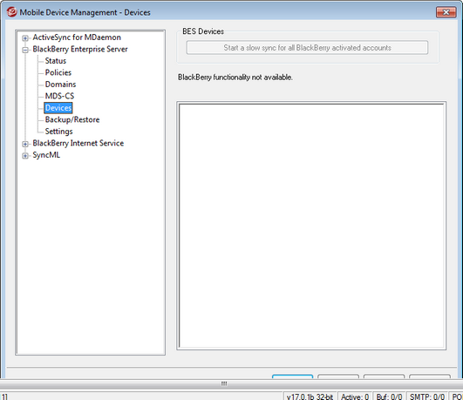Click the MDaemon app icon in title bar
The height and width of the screenshot is (400, 463).
(11, 12)
